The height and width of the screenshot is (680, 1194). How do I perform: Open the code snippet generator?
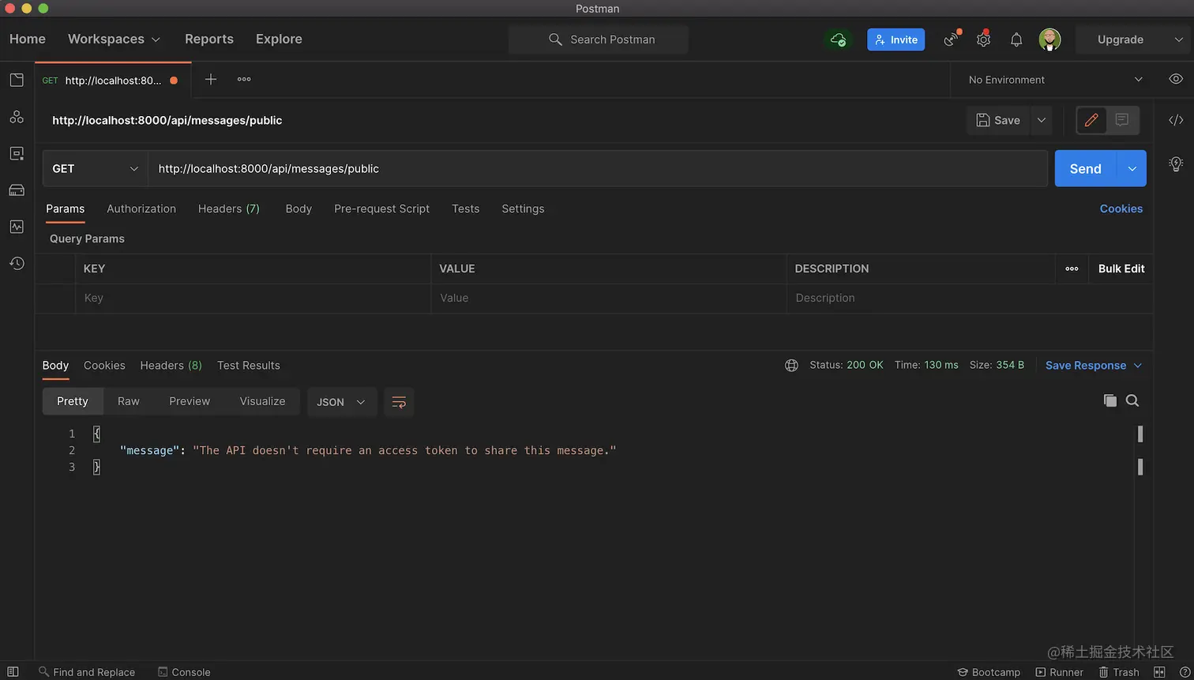pos(1176,120)
